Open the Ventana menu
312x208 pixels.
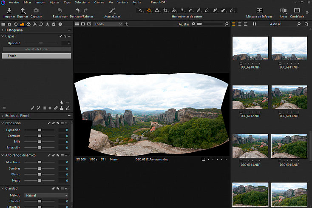coord(122,3)
